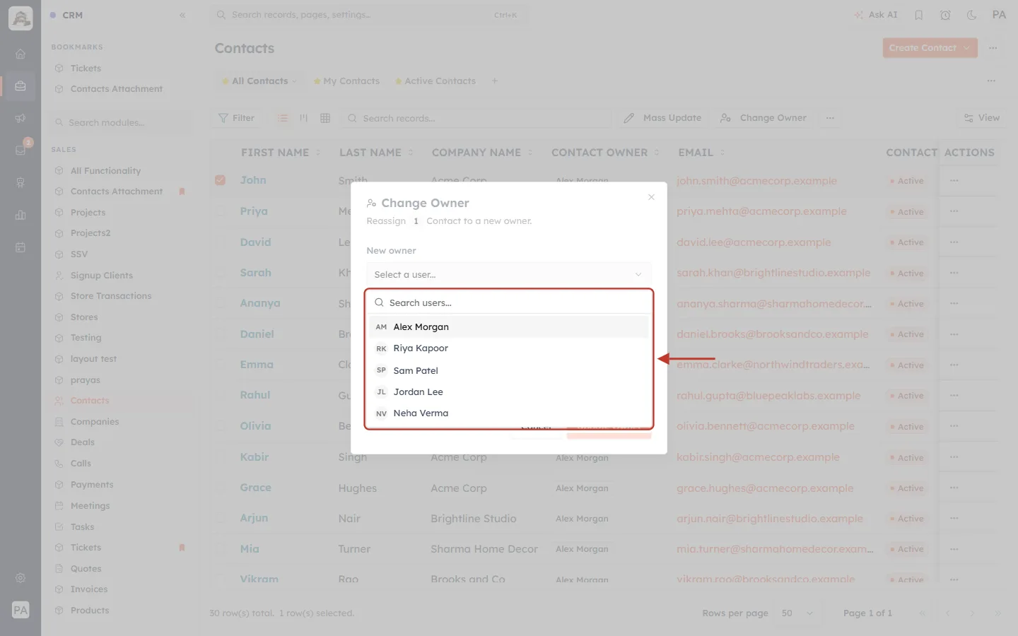Screen dimensions: 1018x636
Task: Click the Filter button
Action: coord(237,118)
